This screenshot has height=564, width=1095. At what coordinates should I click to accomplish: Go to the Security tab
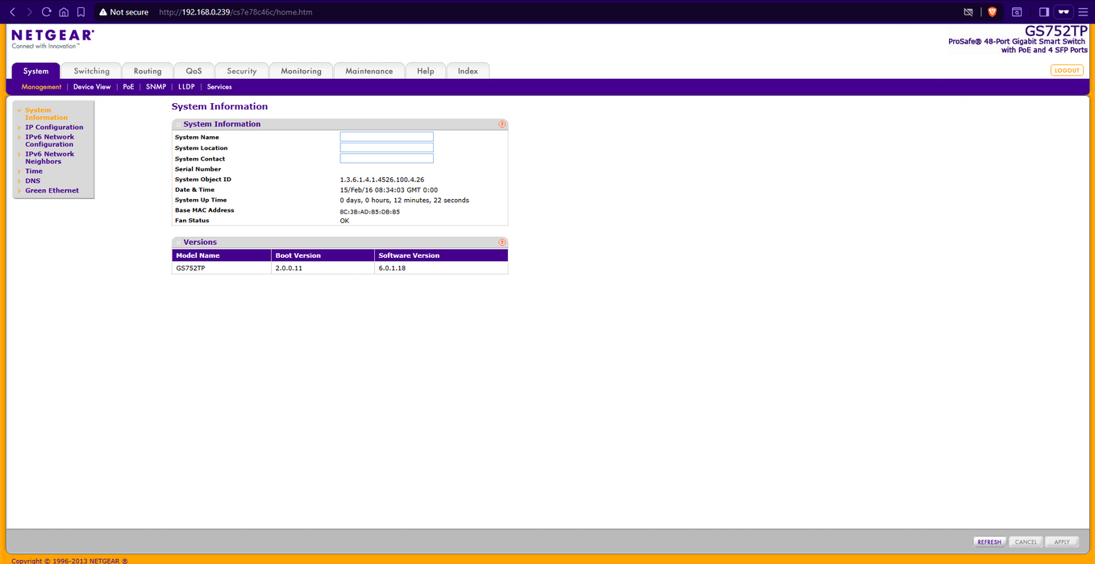coord(241,71)
